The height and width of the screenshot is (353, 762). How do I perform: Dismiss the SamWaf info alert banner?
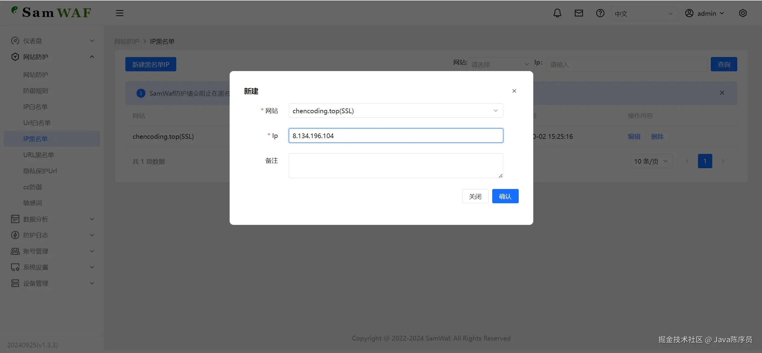722,93
